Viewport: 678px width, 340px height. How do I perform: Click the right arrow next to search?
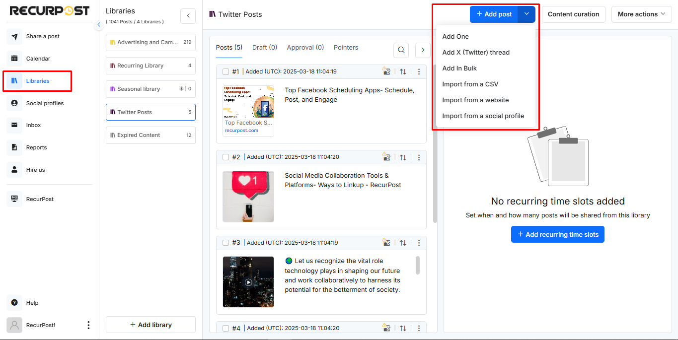[423, 50]
